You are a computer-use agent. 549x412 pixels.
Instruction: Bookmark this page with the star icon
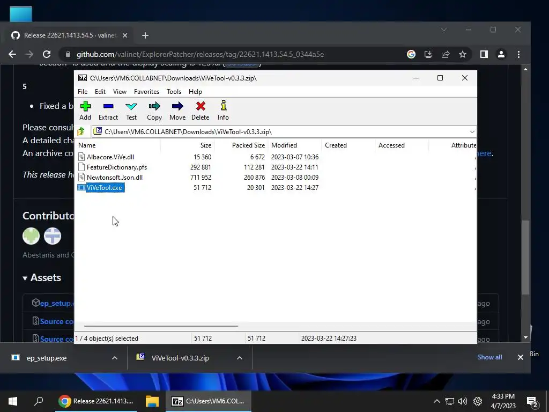[463, 54]
